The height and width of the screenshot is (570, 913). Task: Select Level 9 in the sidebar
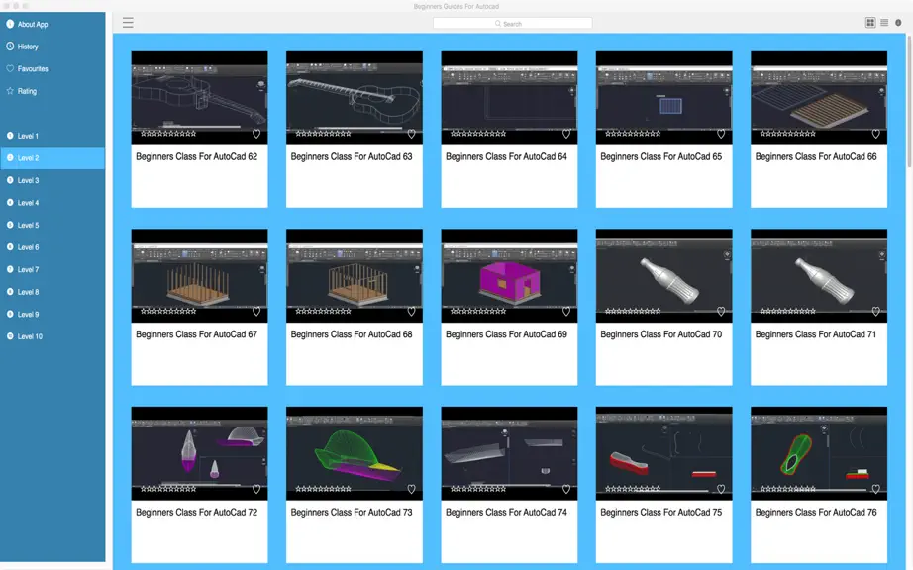pos(52,314)
